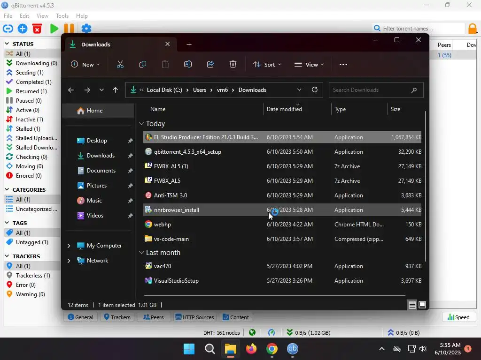Go up one folder level arrow
The image size is (481, 360).
tap(116, 90)
